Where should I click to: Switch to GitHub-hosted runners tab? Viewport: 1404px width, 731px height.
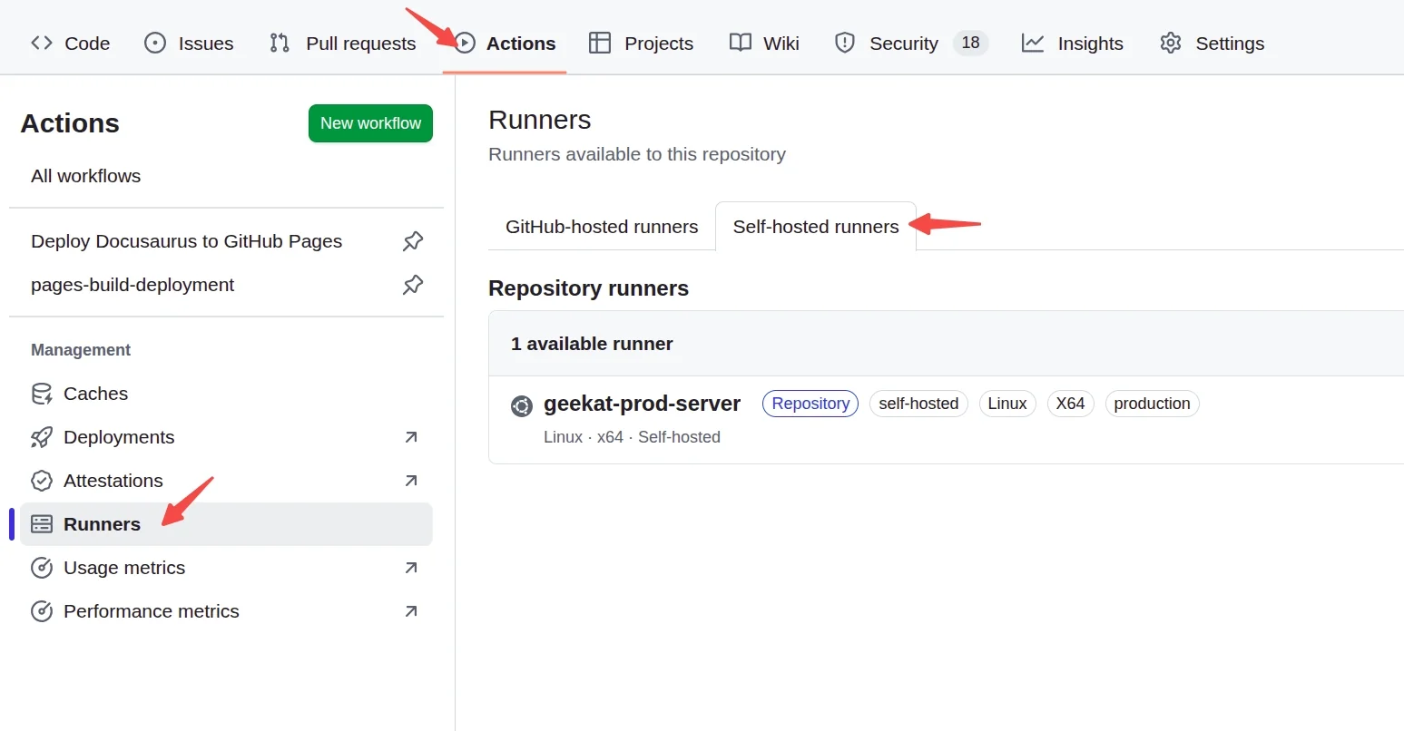click(x=602, y=227)
